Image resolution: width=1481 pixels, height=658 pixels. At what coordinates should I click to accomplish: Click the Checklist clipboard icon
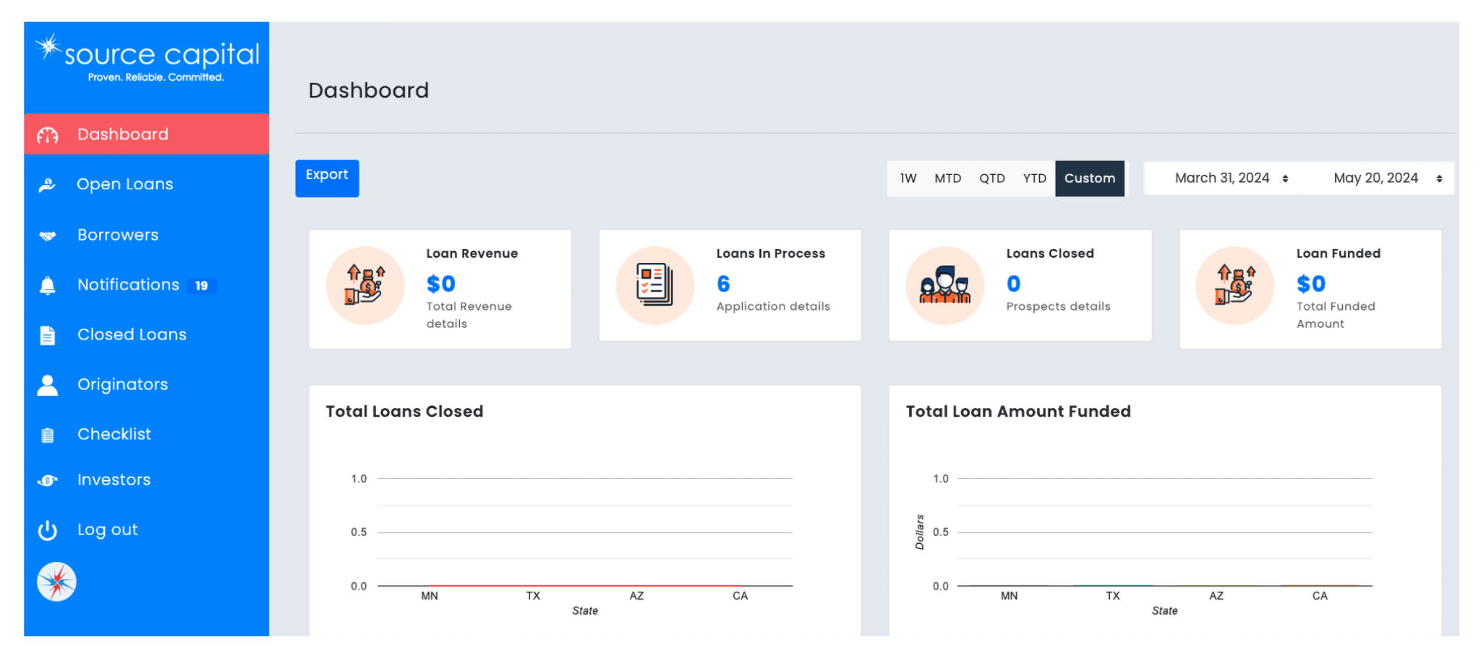pos(48,435)
